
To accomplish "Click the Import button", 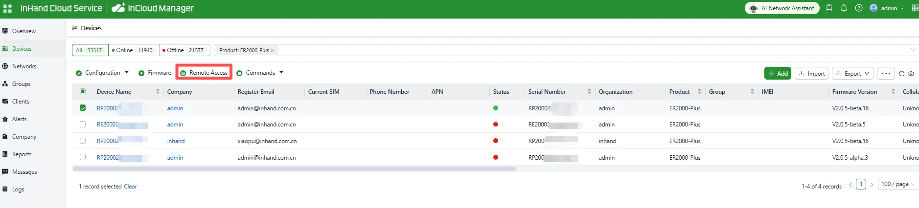I will (811, 73).
